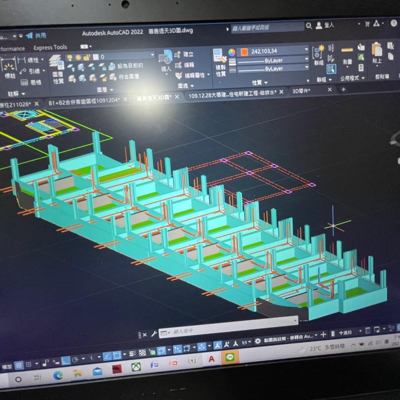Open the Express Tools ribbon tab
Viewport: 400px width, 400px height.
50,47
